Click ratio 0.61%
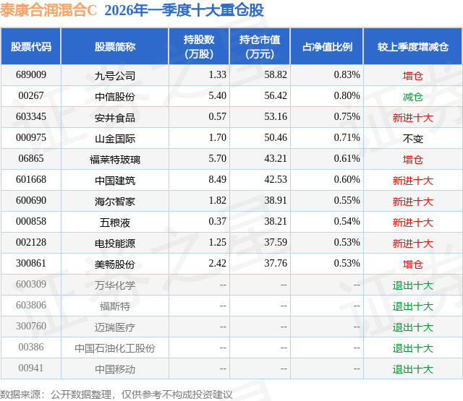The image size is (463, 401). pos(347,159)
